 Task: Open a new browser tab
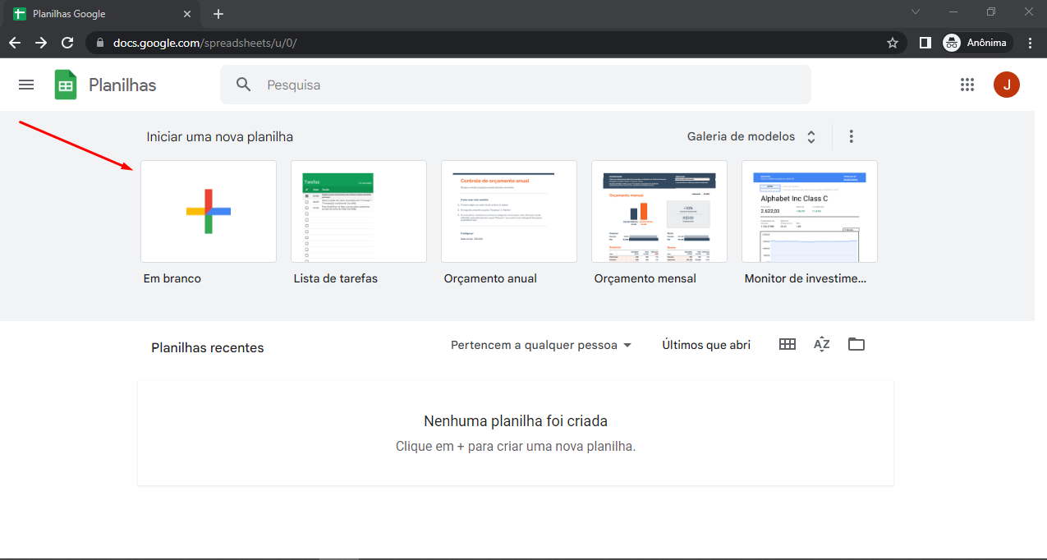pyautogui.click(x=218, y=14)
